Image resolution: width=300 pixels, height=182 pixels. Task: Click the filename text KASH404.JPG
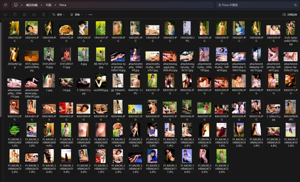(x=83, y=118)
